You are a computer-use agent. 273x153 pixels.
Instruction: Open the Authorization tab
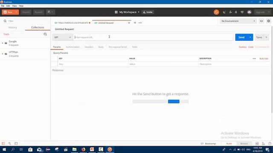[73, 47]
